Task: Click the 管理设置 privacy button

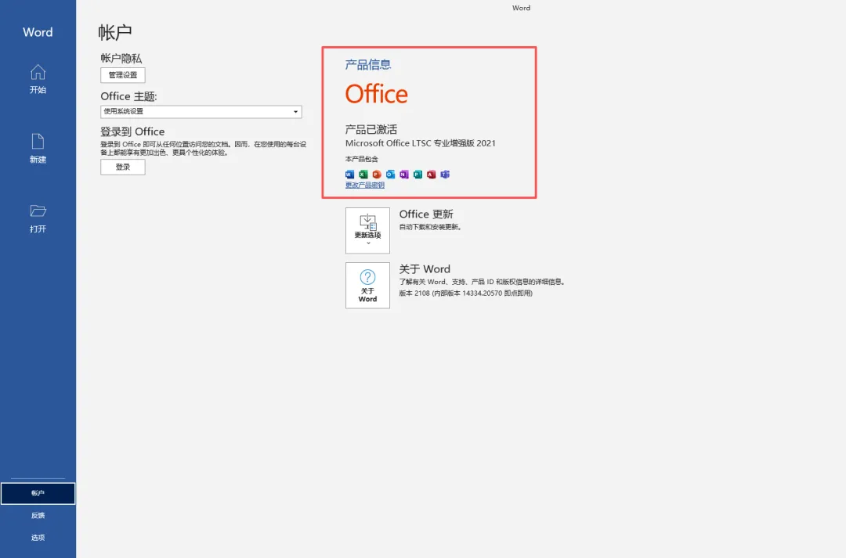Action: click(x=123, y=75)
